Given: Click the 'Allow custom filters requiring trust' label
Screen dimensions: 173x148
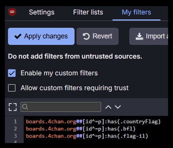Looking at the screenshot, I should [x=75, y=88].
